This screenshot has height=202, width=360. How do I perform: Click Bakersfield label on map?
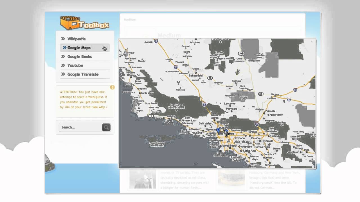pos(195,76)
